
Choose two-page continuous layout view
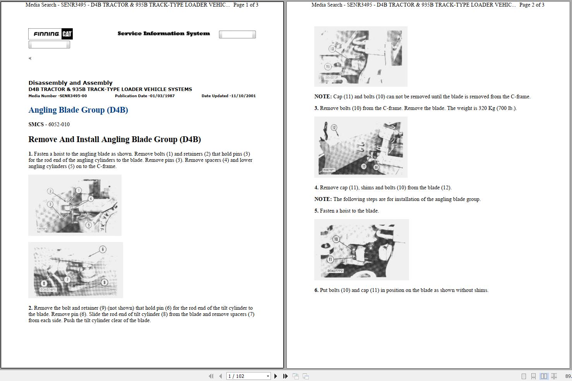click(554, 376)
